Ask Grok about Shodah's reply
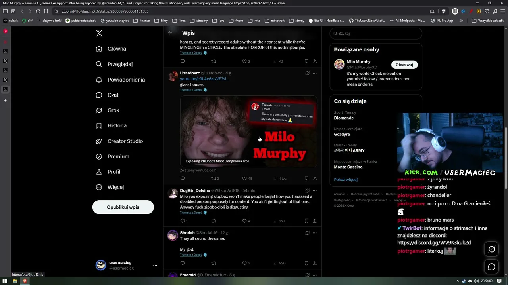 click(307, 233)
